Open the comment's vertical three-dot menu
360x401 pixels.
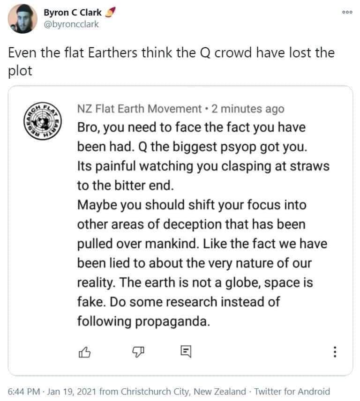point(334,351)
